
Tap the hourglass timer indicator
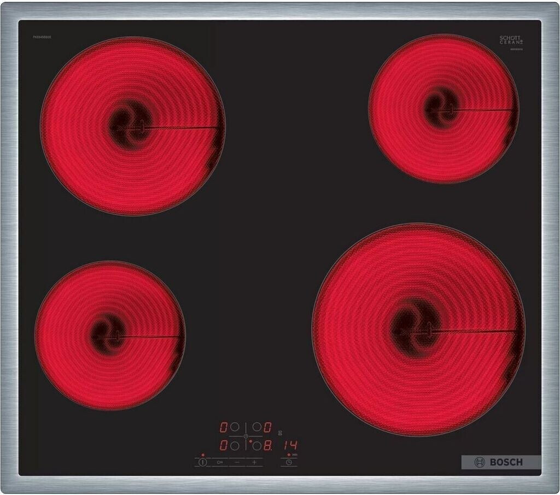coord(281,432)
